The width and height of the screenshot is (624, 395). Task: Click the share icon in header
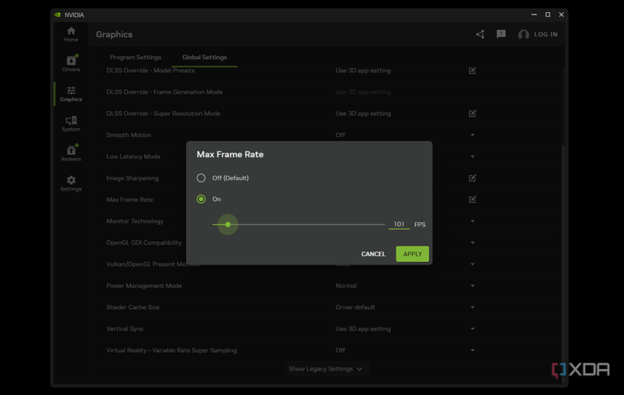(x=479, y=34)
